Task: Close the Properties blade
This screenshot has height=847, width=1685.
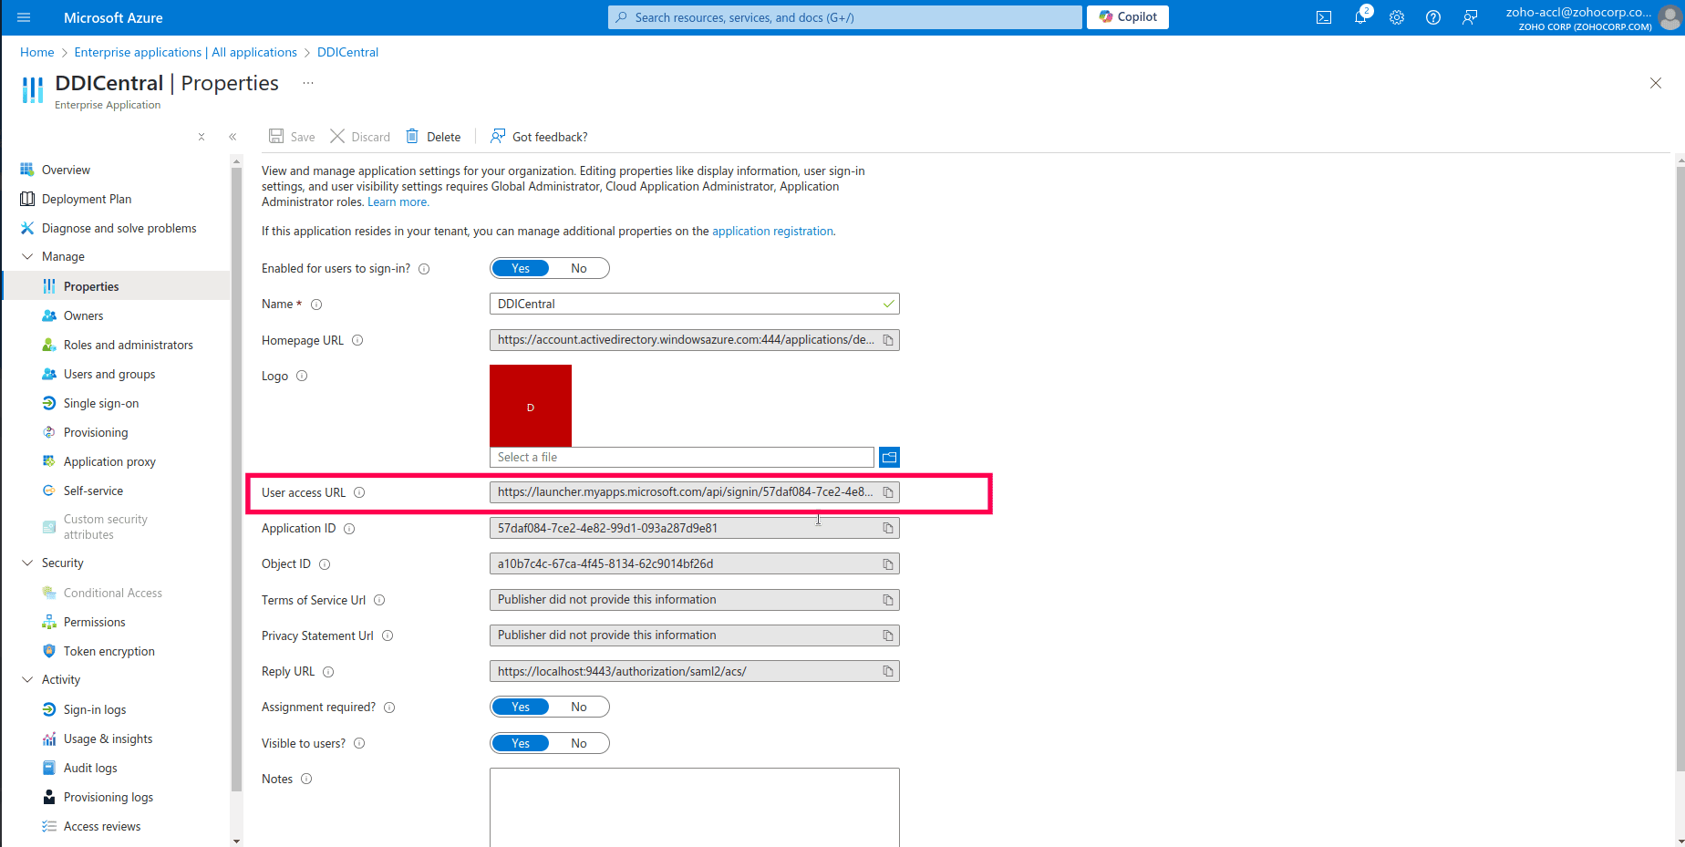Action: point(1656,83)
